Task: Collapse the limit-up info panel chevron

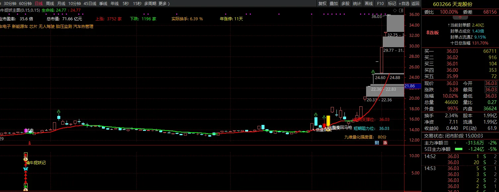Action: (460, 17)
